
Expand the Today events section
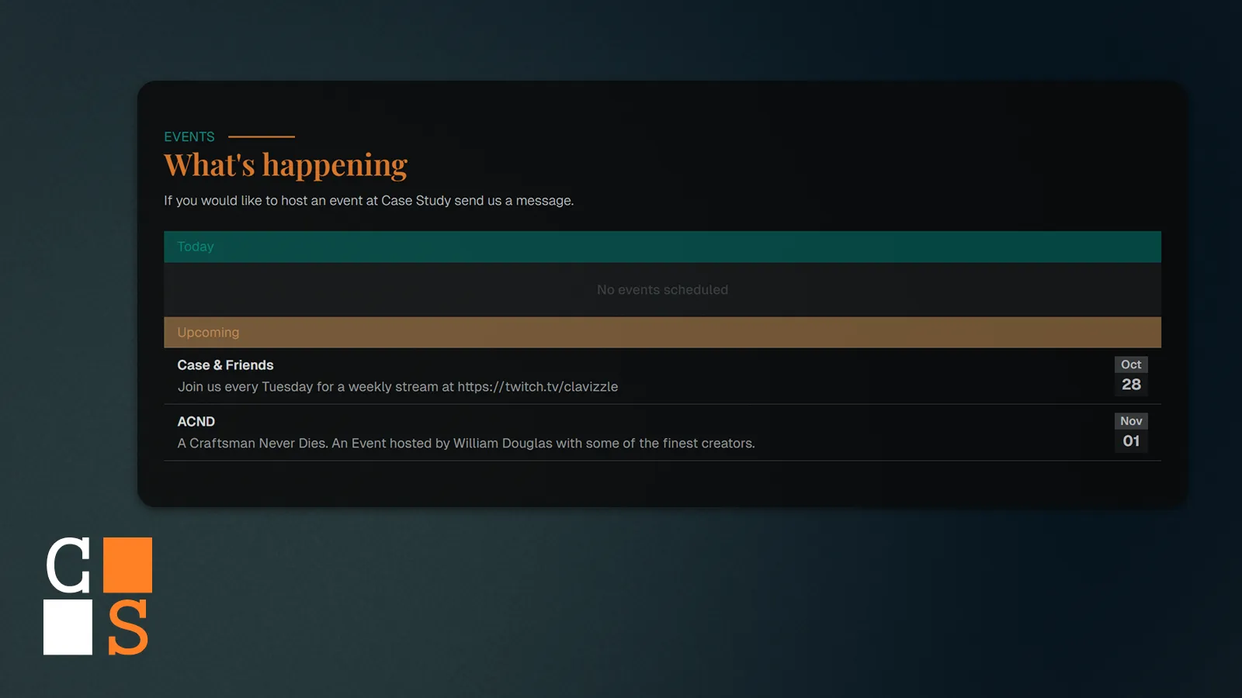661,246
